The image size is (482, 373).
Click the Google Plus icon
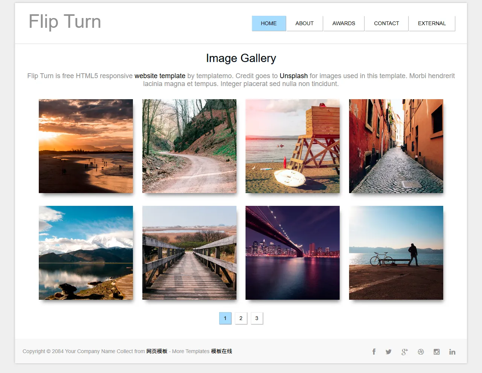pyautogui.click(x=404, y=352)
